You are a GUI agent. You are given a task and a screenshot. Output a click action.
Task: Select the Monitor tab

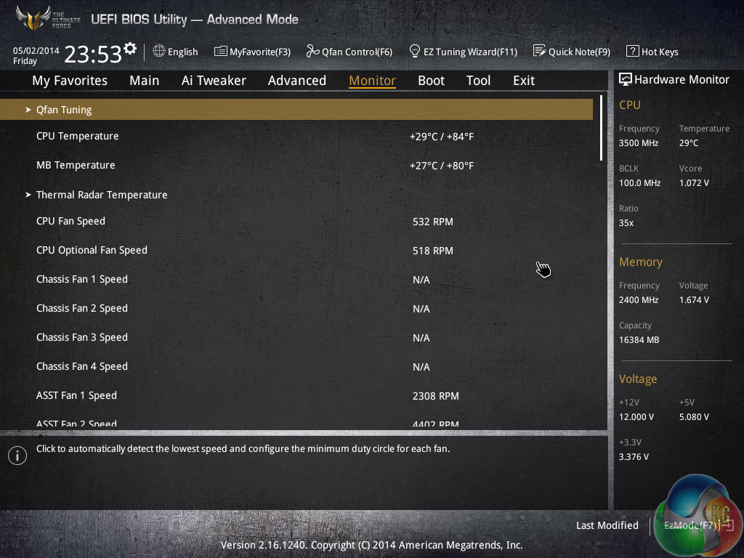tap(373, 81)
